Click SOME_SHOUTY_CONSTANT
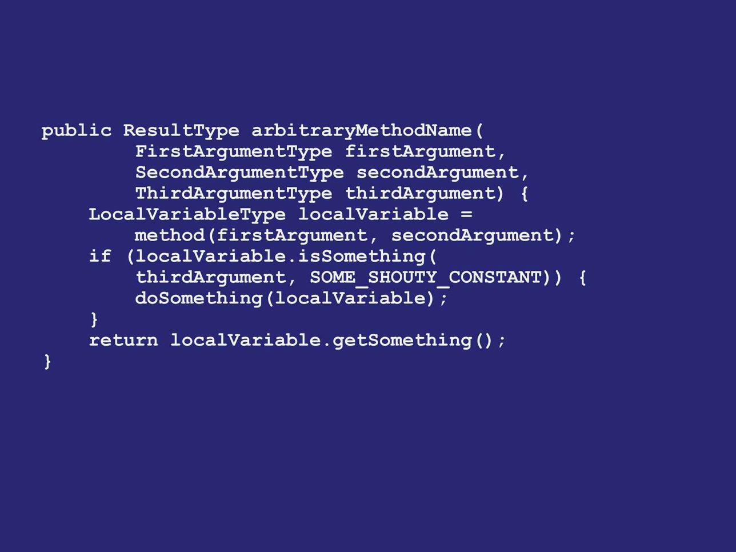Image resolution: width=736 pixels, height=552 pixels. (426, 278)
